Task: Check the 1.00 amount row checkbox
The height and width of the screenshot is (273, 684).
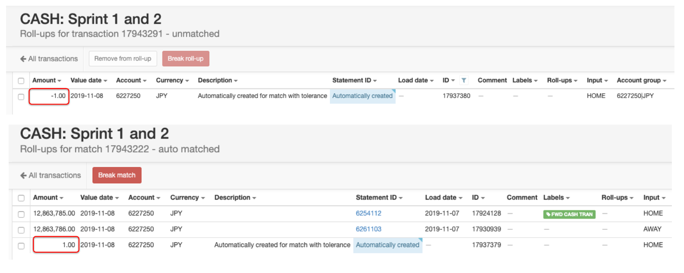Action: click(21, 246)
